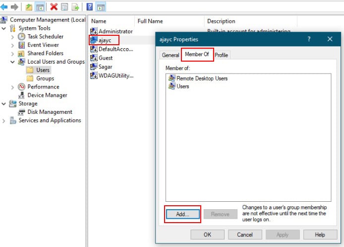Click the greyed-out Remove button
The width and height of the screenshot is (344, 247).
point(220,214)
